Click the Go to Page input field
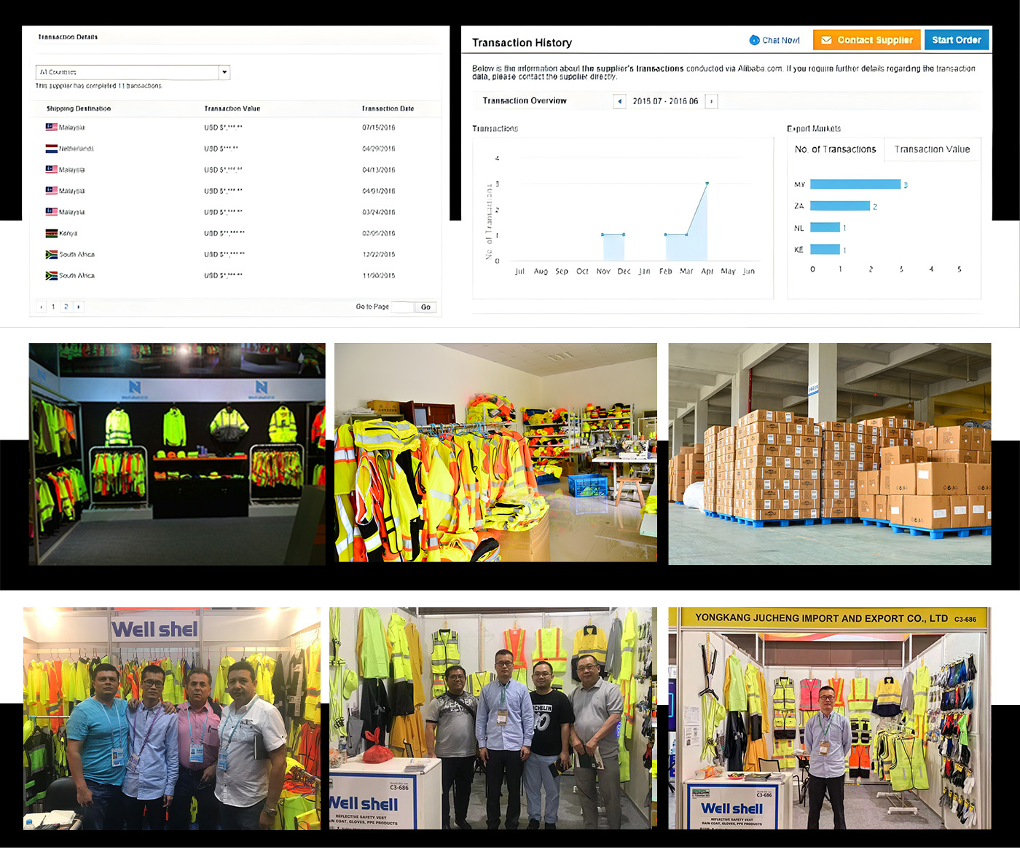Viewport: 1020px width, 868px height. 402,307
